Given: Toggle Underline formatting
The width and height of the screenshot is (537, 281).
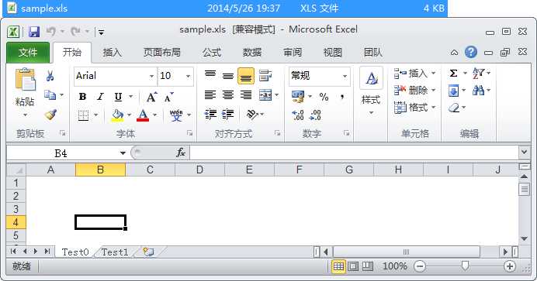Looking at the screenshot, I should point(118,97).
